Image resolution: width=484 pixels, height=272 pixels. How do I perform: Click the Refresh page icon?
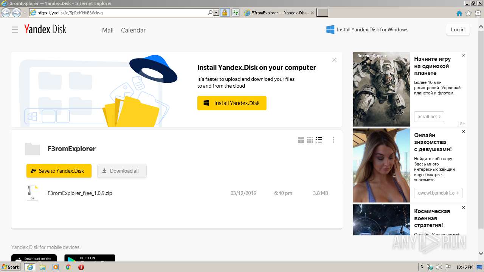[235, 12]
